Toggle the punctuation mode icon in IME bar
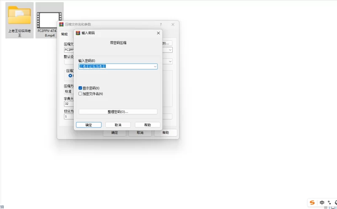This screenshot has width=337, height=209. pyautogui.click(x=329, y=202)
